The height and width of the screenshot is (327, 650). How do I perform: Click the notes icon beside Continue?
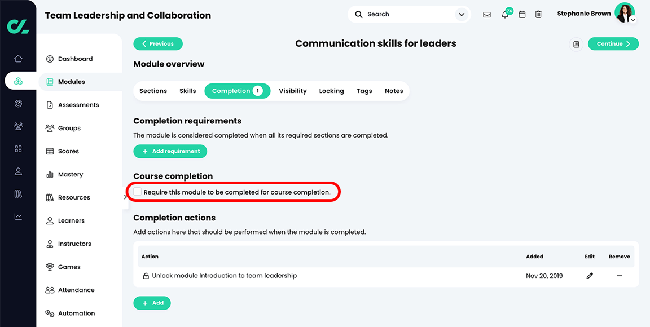click(x=576, y=44)
